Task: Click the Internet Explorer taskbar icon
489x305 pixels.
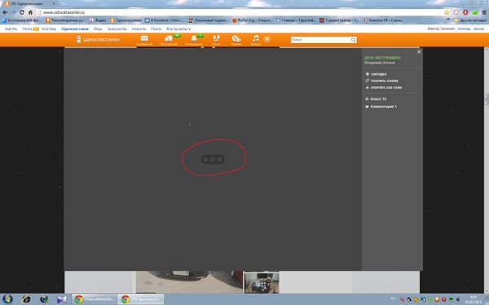Action: (26, 299)
